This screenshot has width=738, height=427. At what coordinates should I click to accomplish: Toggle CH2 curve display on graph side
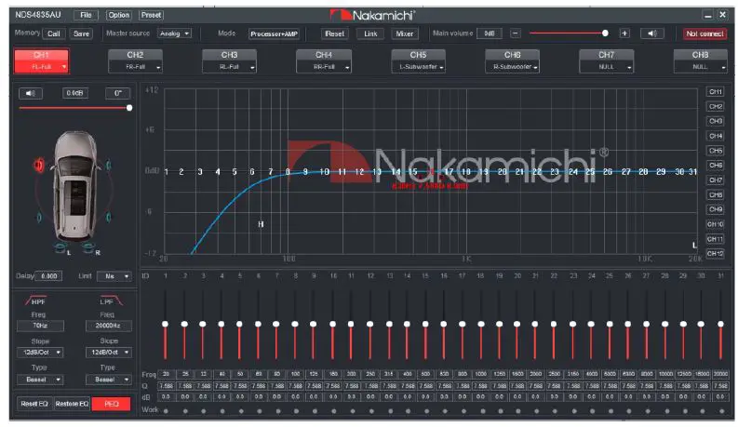coord(715,106)
